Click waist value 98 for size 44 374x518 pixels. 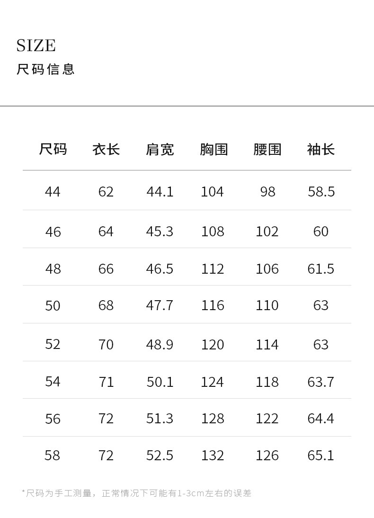point(267,192)
